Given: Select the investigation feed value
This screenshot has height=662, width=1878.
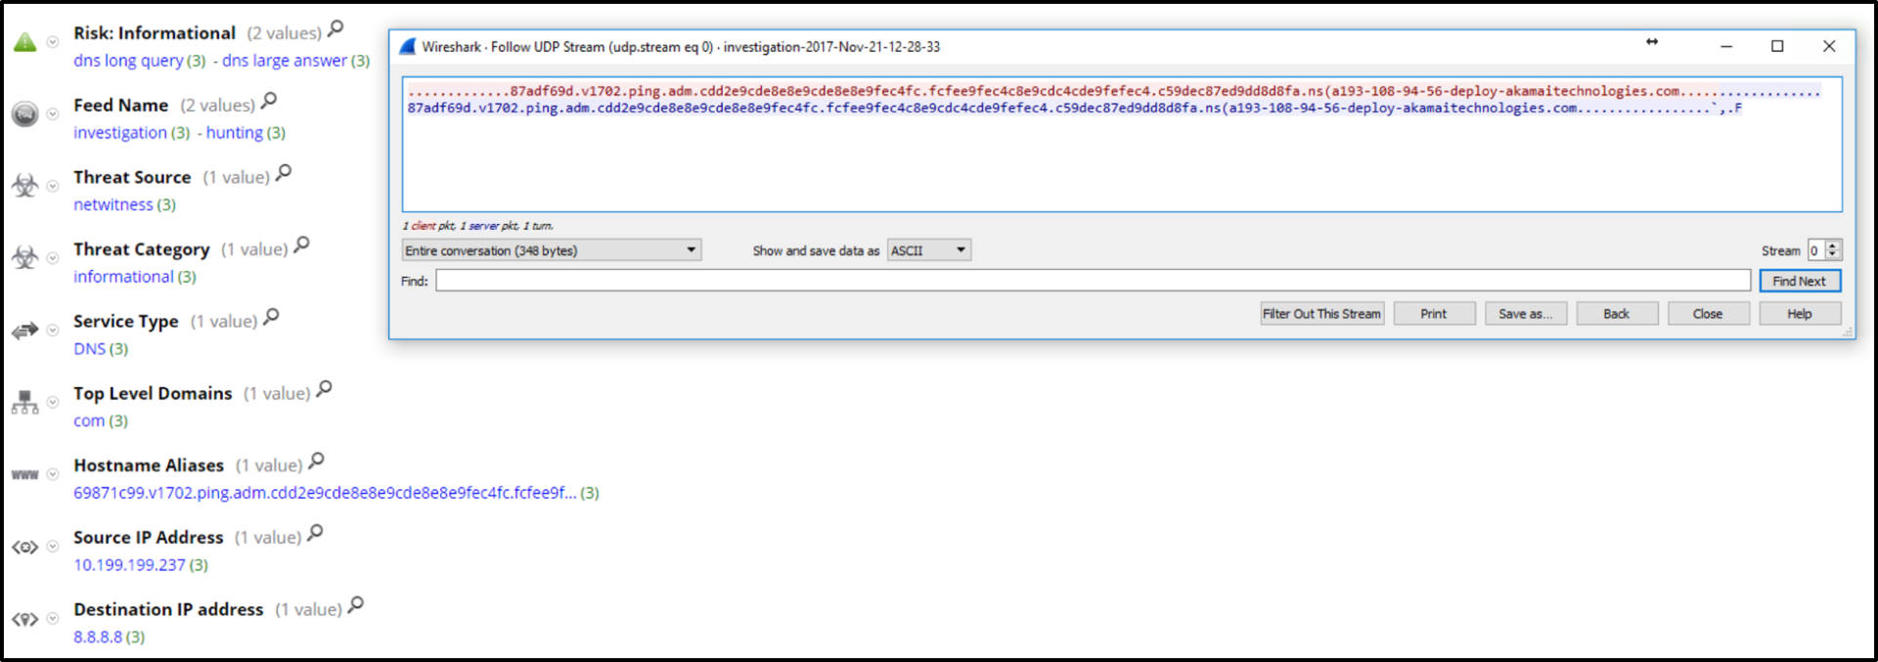Looking at the screenshot, I should pyautogui.click(x=120, y=132).
